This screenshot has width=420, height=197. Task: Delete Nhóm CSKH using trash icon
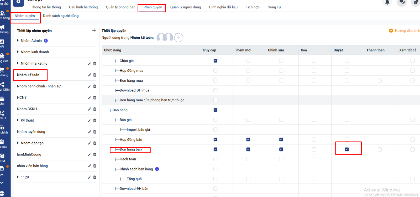[95, 109]
